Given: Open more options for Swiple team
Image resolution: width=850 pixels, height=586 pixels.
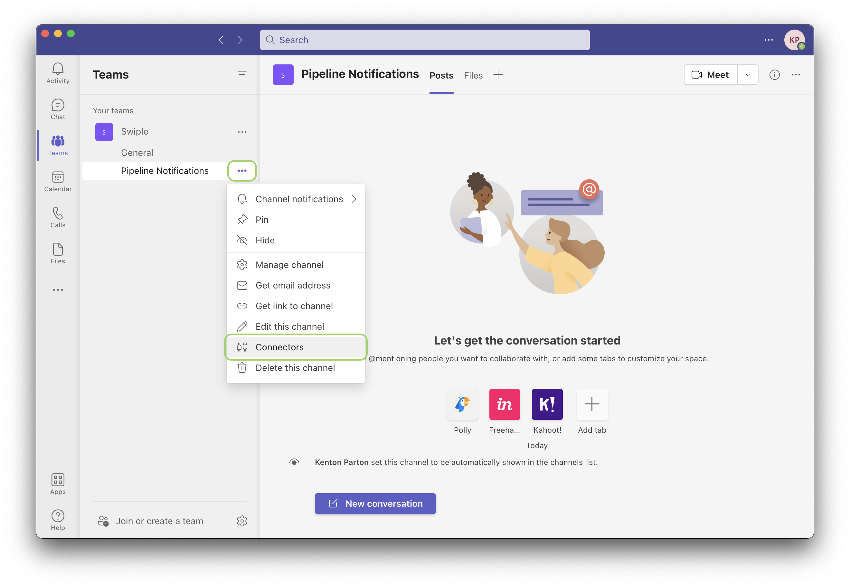Looking at the screenshot, I should click(x=242, y=132).
